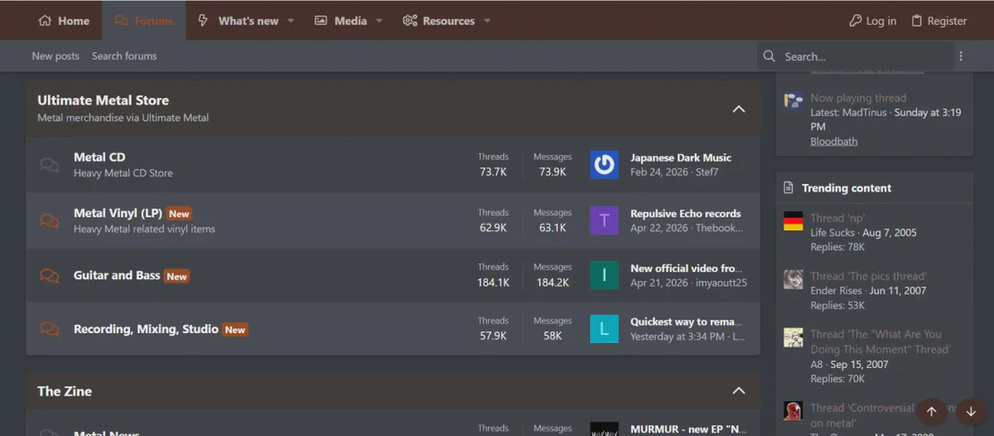
Task: Click Metal Vinyl threads count 62.9K
Action: (493, 227)
